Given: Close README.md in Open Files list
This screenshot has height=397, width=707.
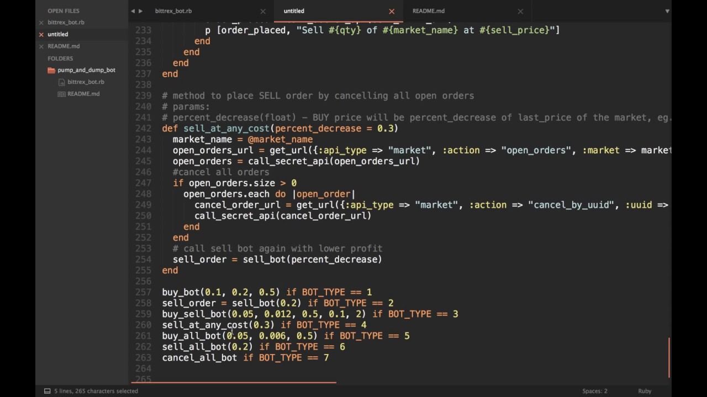Looking at the screenshot, I should pyautogui.click(x=41, y=46).
